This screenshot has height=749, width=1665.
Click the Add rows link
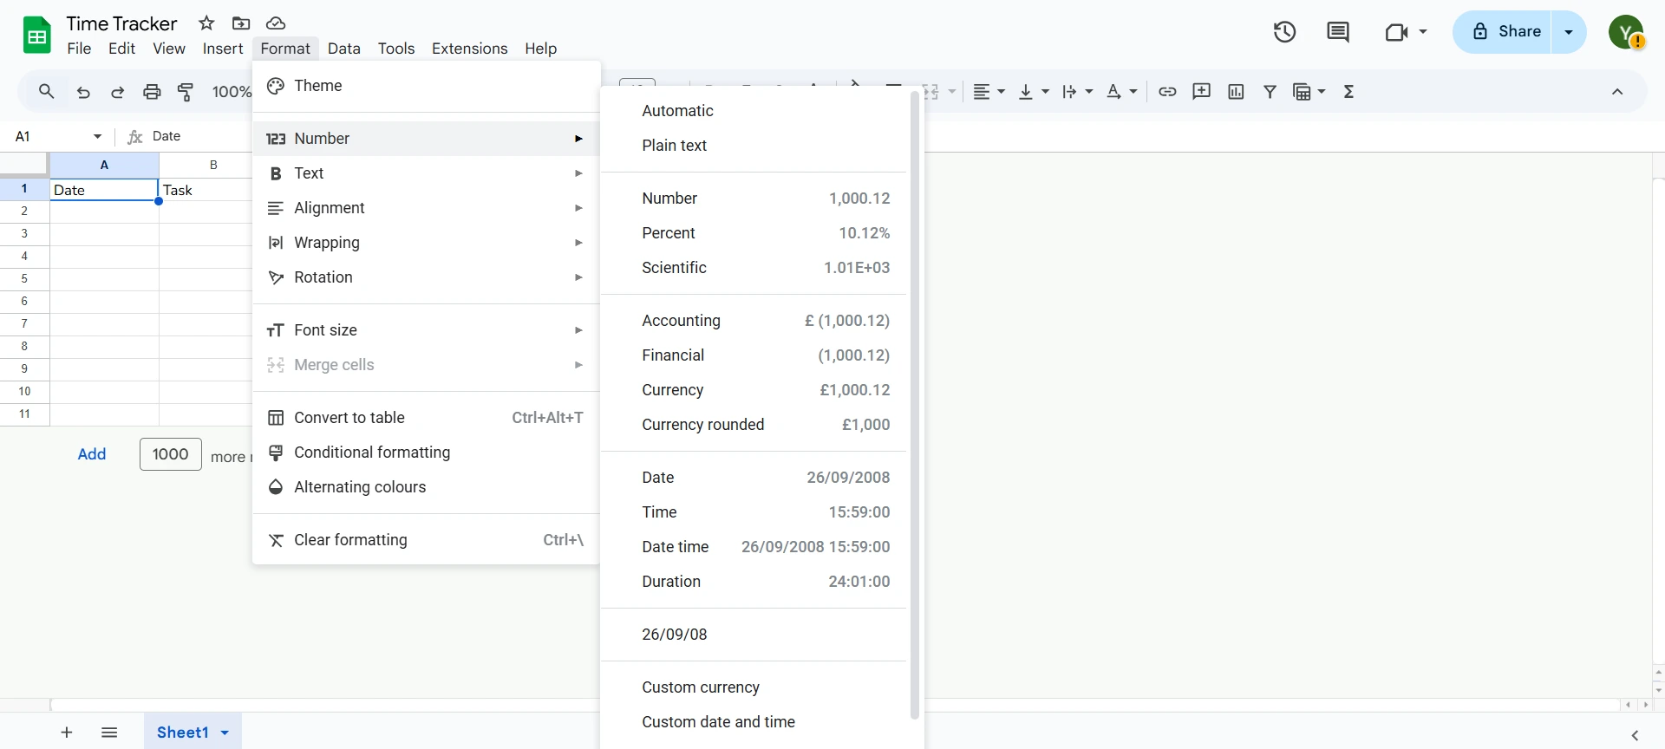tap(92, 454)
